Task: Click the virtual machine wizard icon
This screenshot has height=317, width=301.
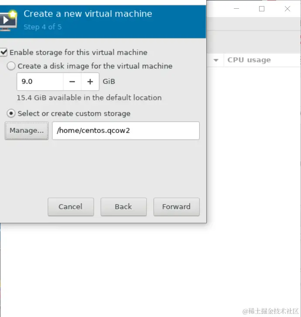Action: pyautogui.click(x=8, y=20)
